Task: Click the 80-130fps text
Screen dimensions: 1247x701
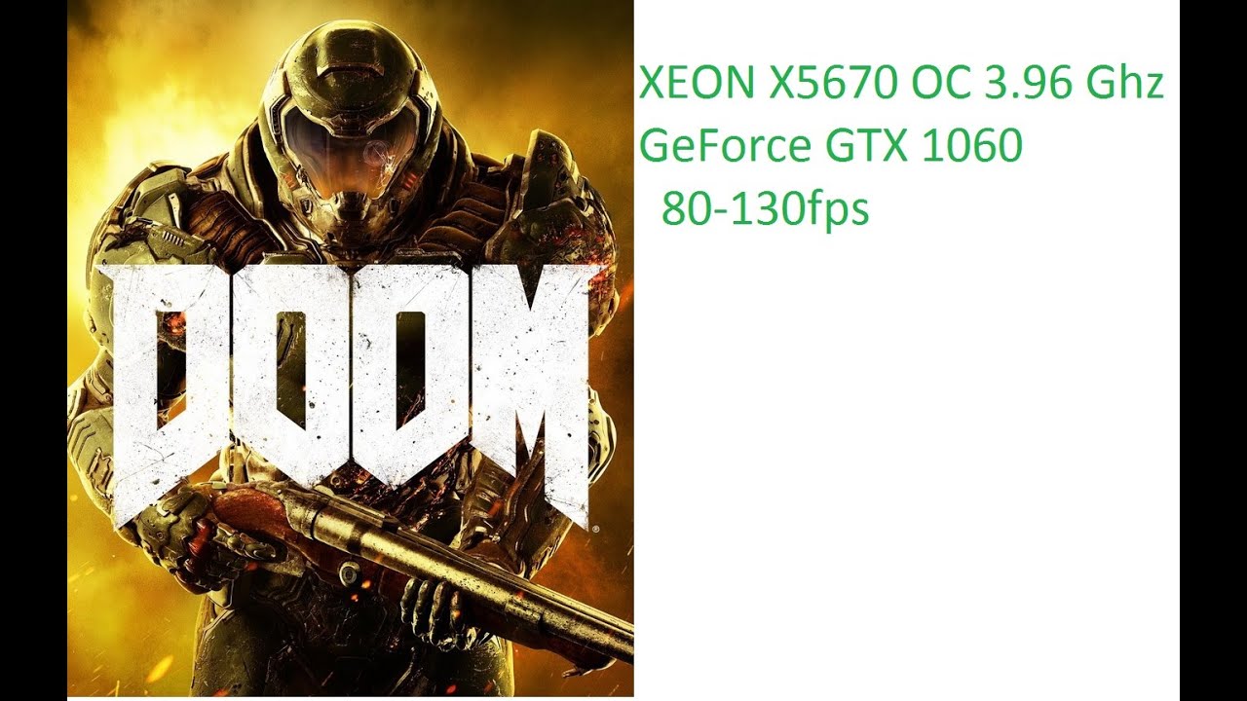Action: (765, 208)
